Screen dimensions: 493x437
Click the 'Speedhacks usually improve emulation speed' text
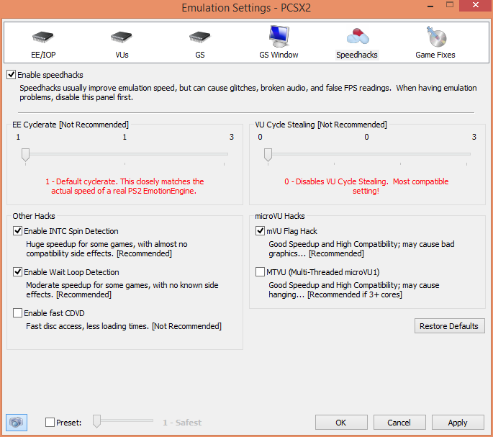pyautogui.click(x=248, y=92)
